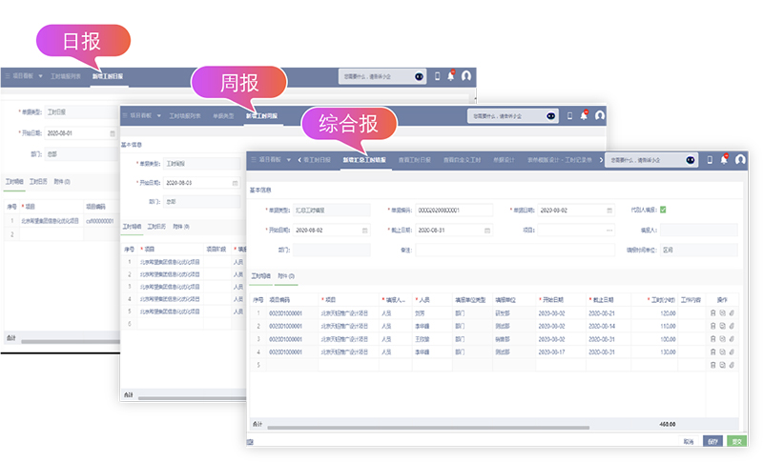Viewport: 763px width, 462px height.
Task: Open user avatar in the daily report window
Action: tap(466, 76)
